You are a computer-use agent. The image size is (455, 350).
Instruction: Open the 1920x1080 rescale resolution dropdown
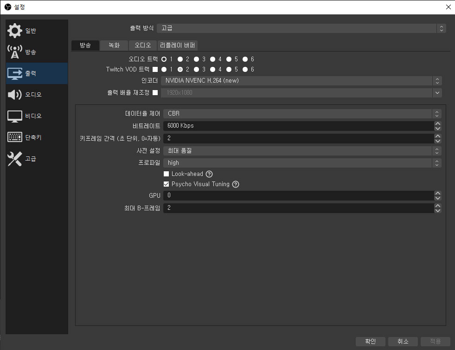click(301, 93)
